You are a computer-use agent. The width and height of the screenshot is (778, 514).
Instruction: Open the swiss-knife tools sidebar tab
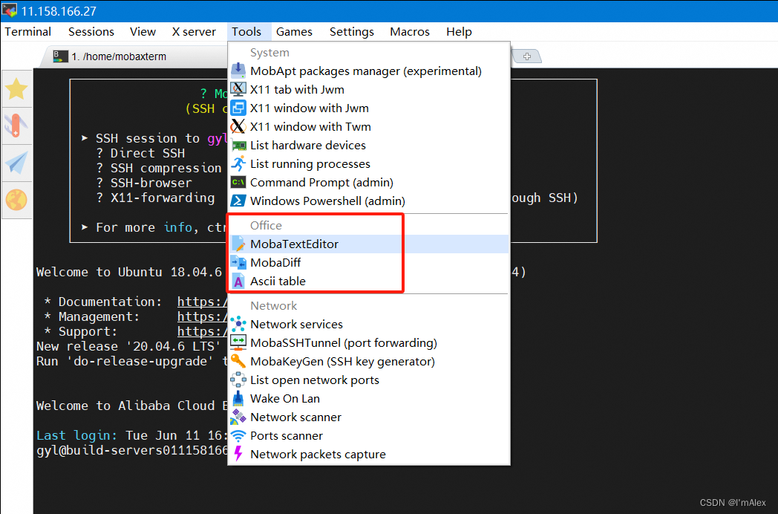(16, 126)
